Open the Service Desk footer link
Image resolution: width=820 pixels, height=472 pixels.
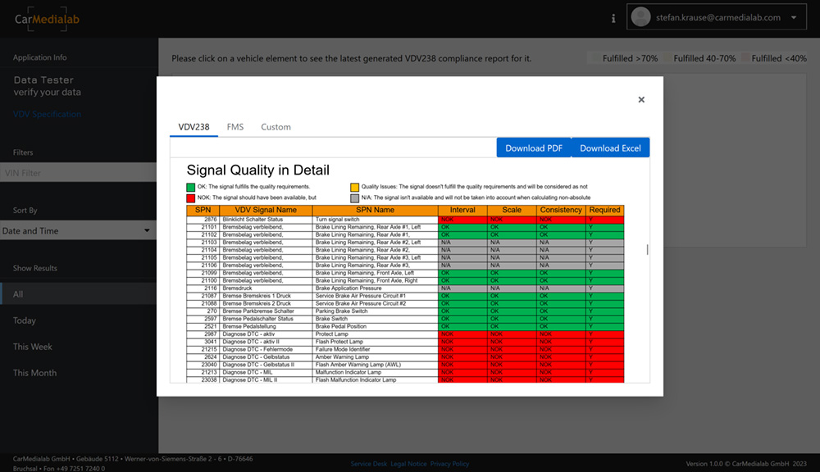click(x=369, y=464)
